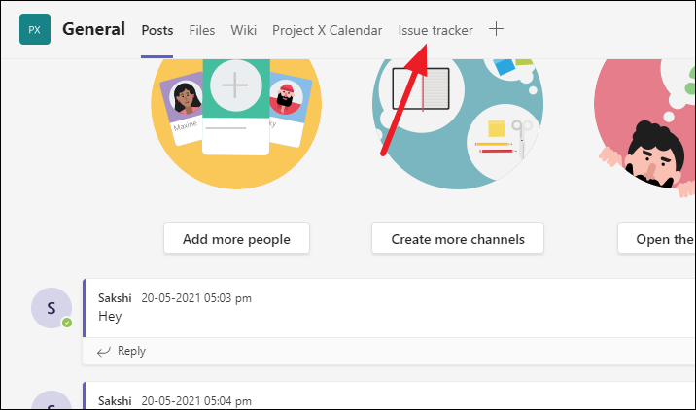
Task: Click timestamp 20-05-2021 05:03 pm
Action: pos(196,298)
